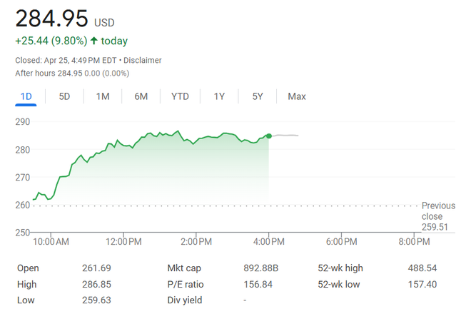Open the Max range tab
The image size is (471, 309).
pos(297,96)
